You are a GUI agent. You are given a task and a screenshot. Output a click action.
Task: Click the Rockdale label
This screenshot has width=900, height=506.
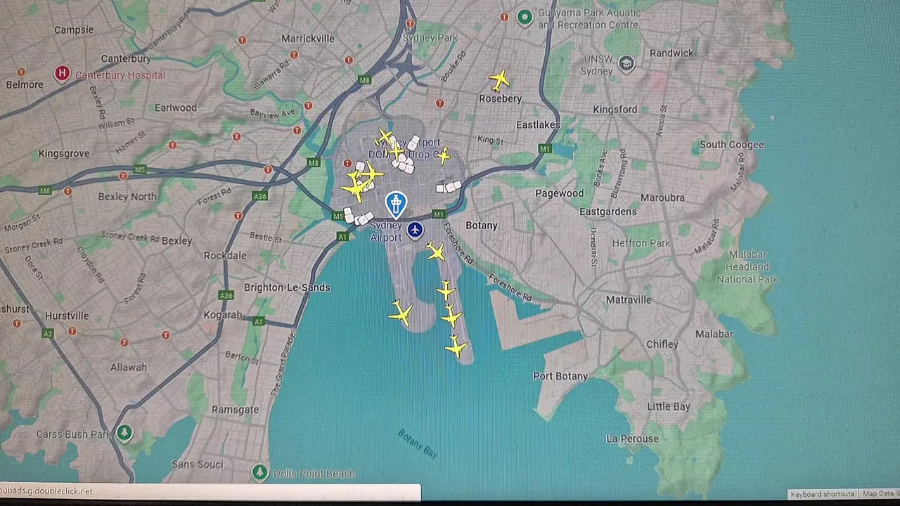pyautogui.click(x=225, y=255)
